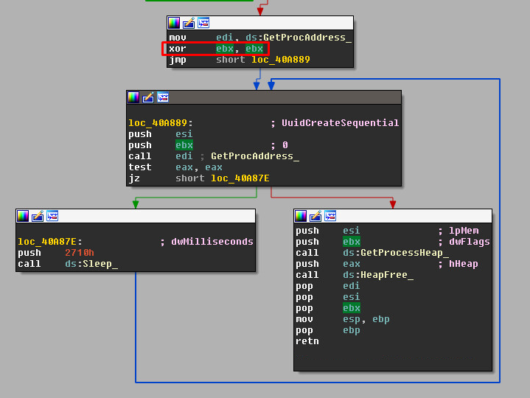
Task: Click group nodes icon in xor ebx block
Action: click(203, 23)
